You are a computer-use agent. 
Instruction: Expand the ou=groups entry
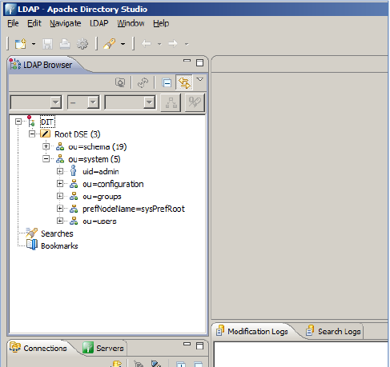[x=60, y=196]
